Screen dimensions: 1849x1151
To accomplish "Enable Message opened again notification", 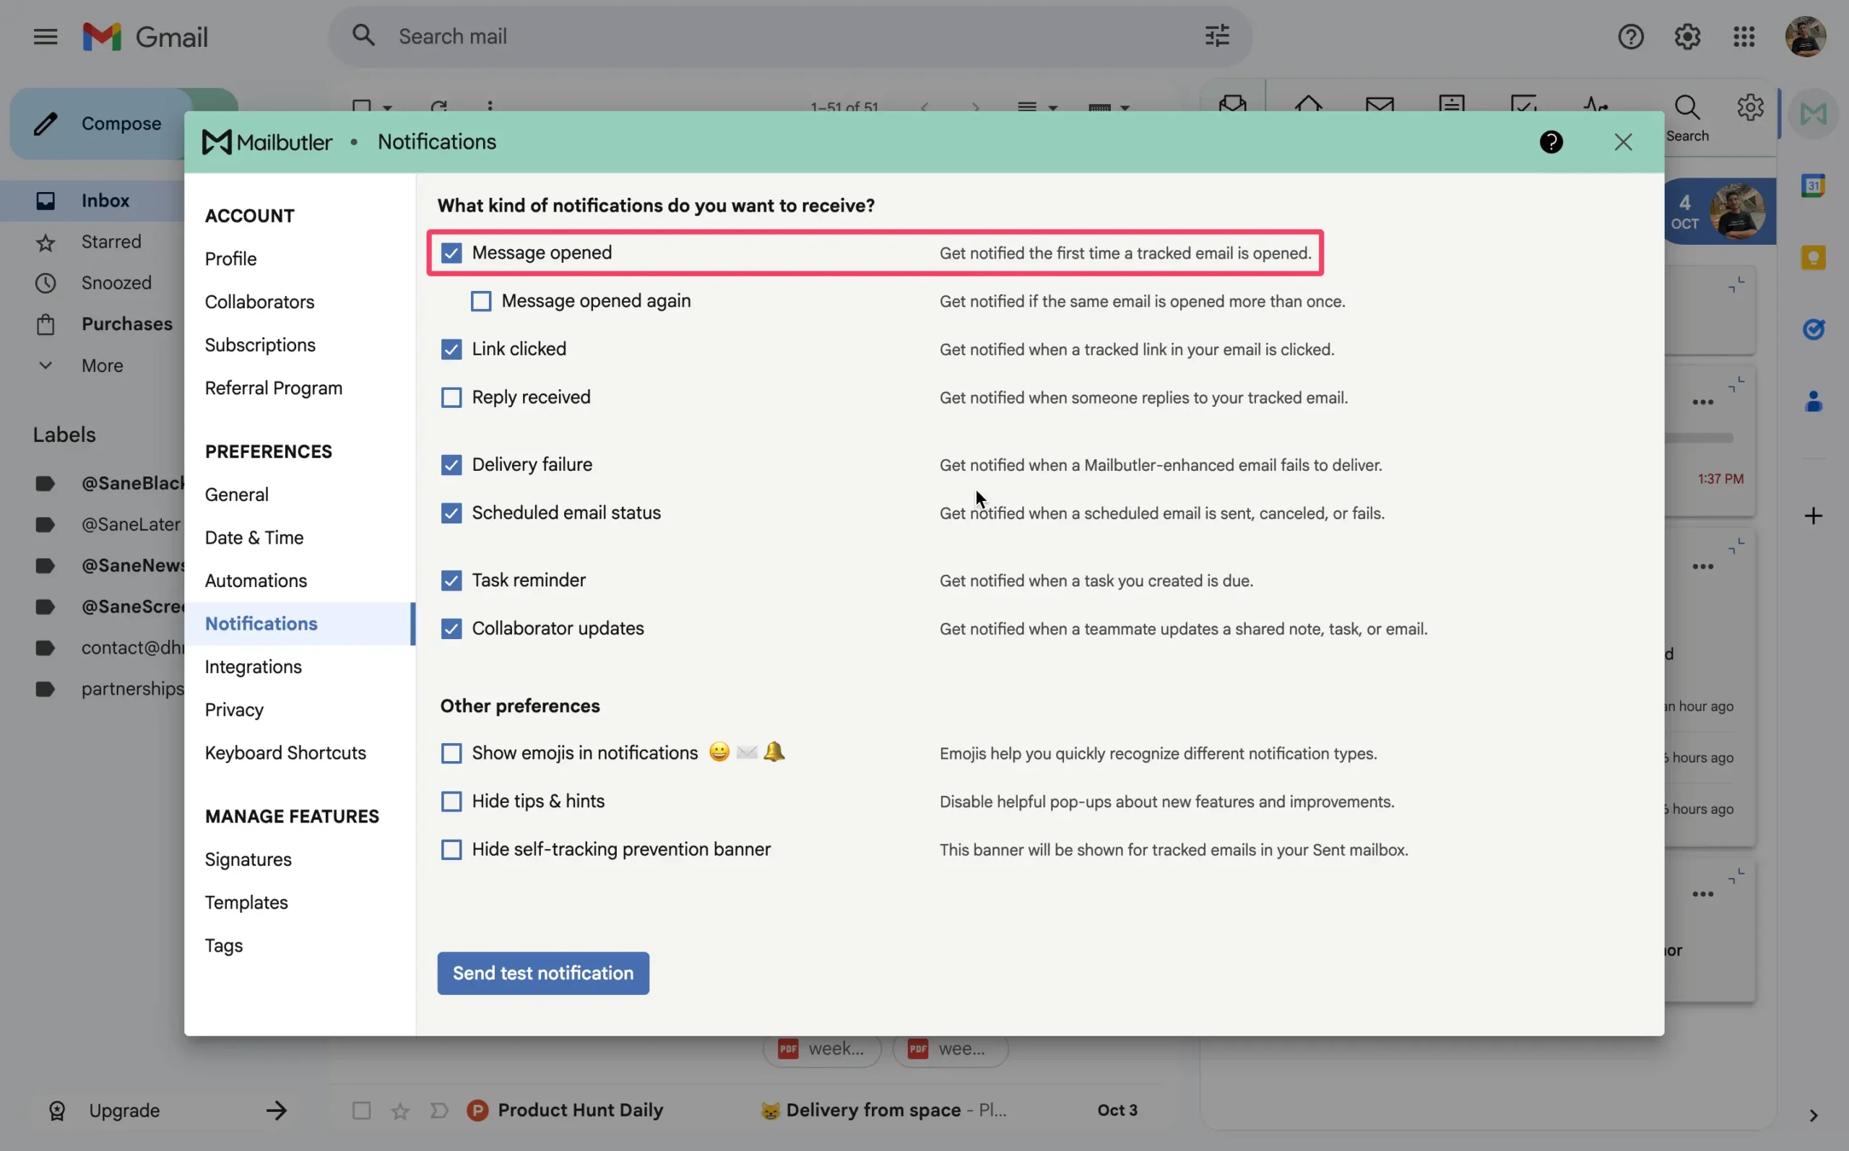I will 480,301.
